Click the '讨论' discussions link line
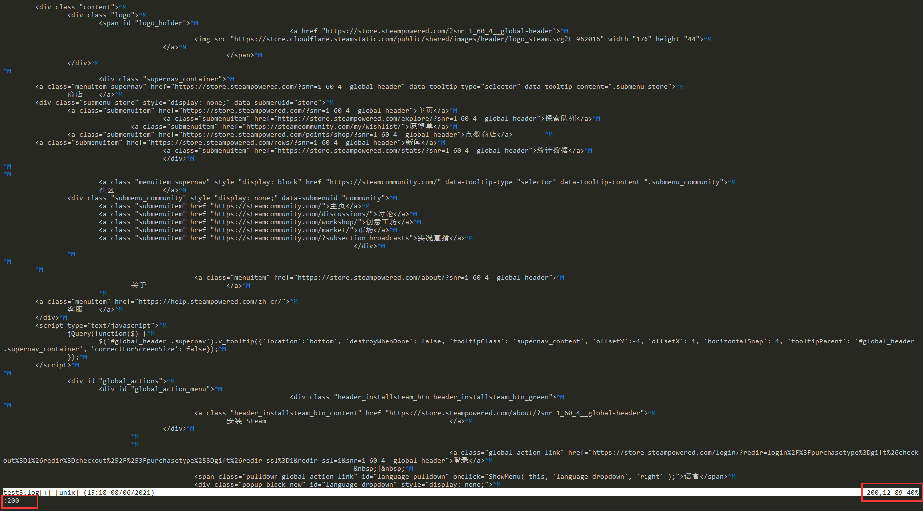Screen dimensions: 923x511 (x=258, y=214)
